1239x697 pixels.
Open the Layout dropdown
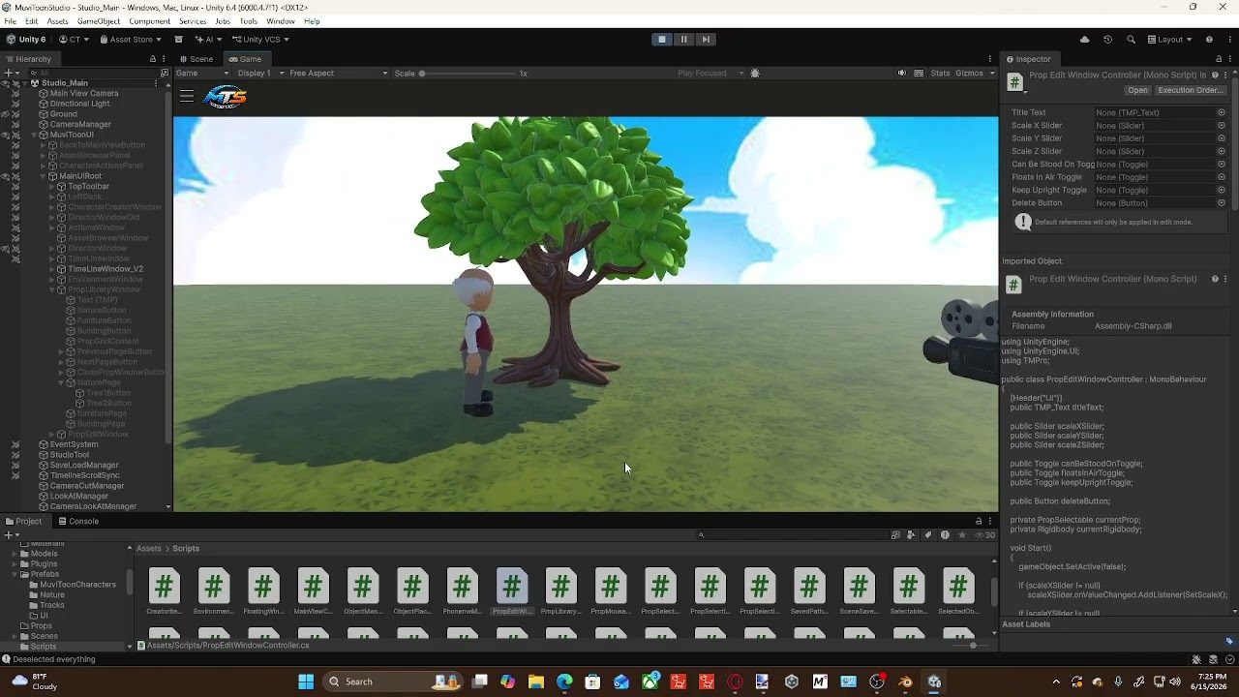[1170, 40]
